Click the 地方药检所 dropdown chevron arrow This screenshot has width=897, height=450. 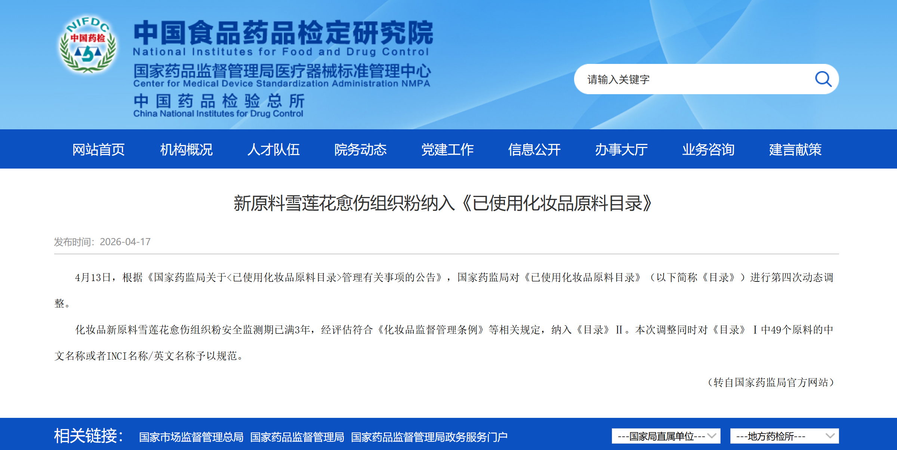pyautogui.click(x=830, y=436)
